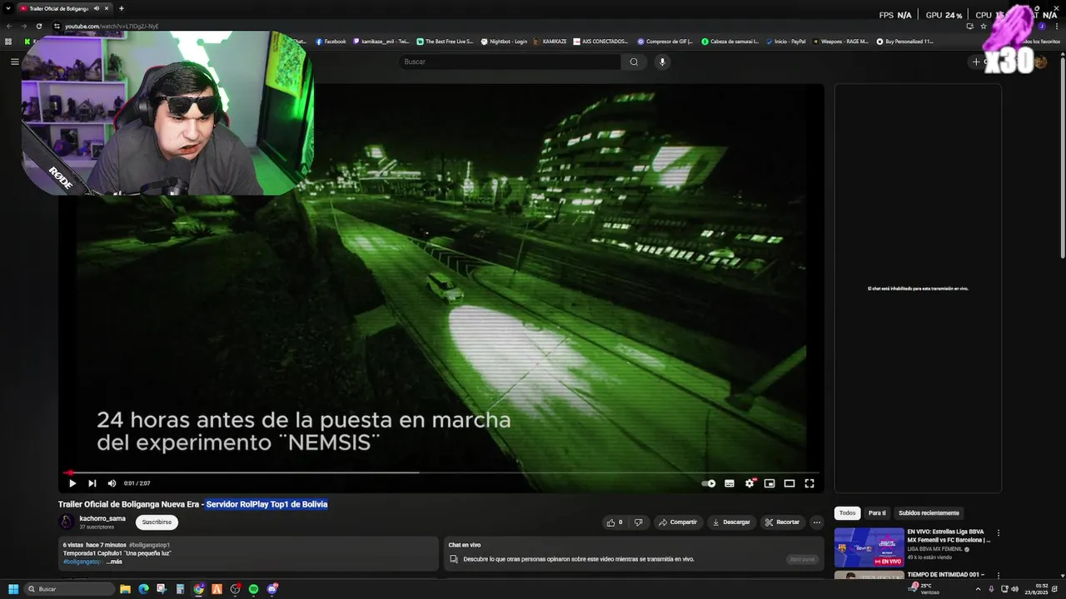1066x599 pixels.
Task: Click the YouTube search magnifier button
Action: tap(634, 62)
